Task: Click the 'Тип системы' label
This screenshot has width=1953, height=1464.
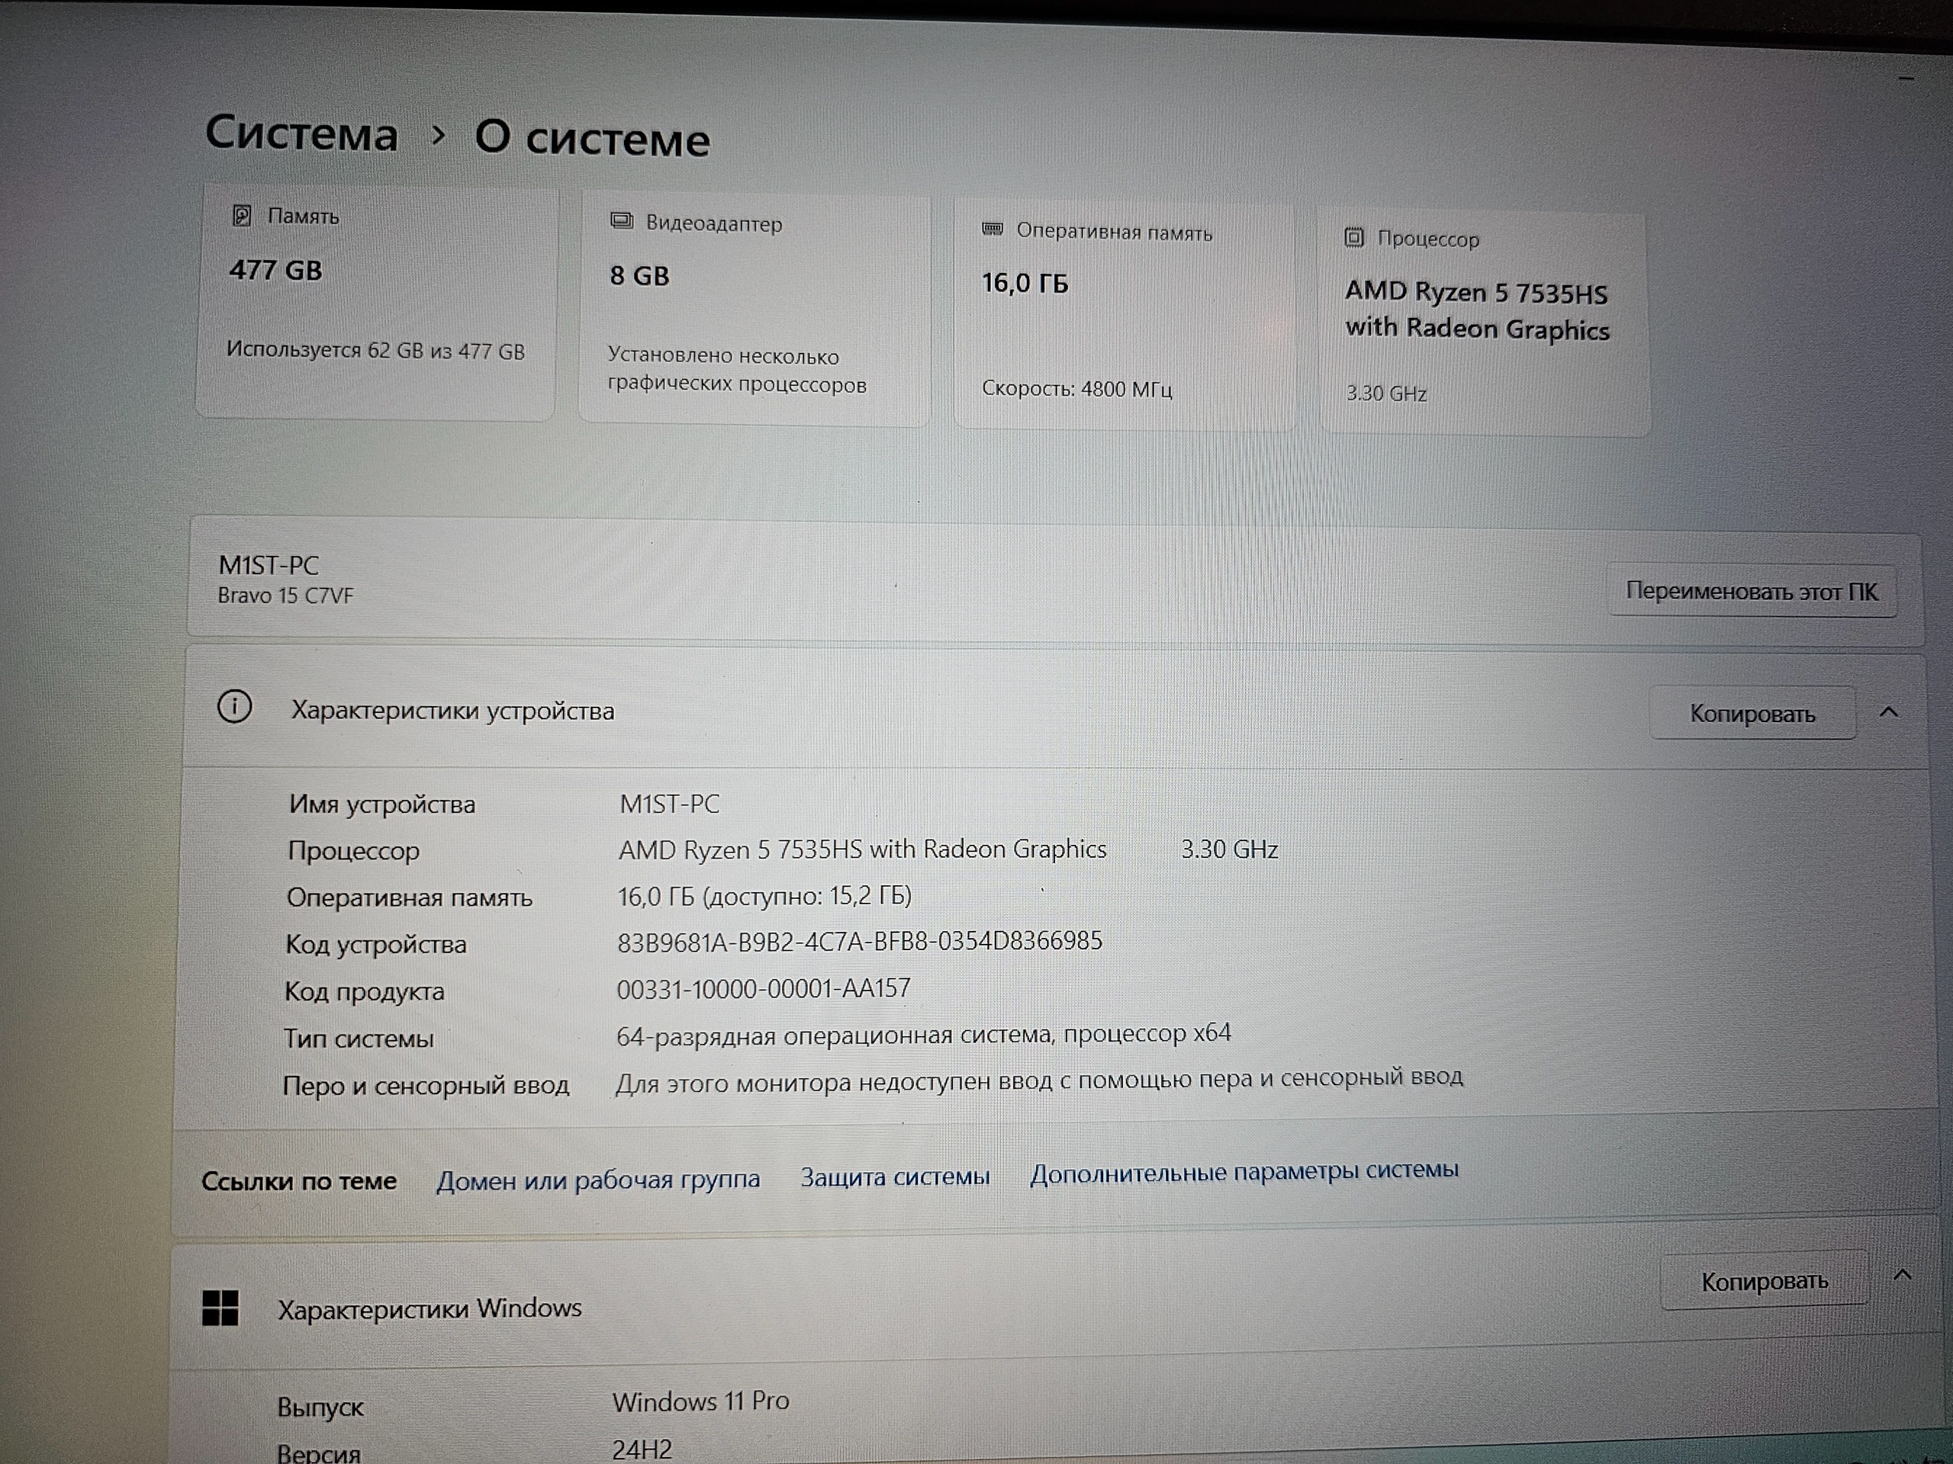Action: click(358, 1039)
